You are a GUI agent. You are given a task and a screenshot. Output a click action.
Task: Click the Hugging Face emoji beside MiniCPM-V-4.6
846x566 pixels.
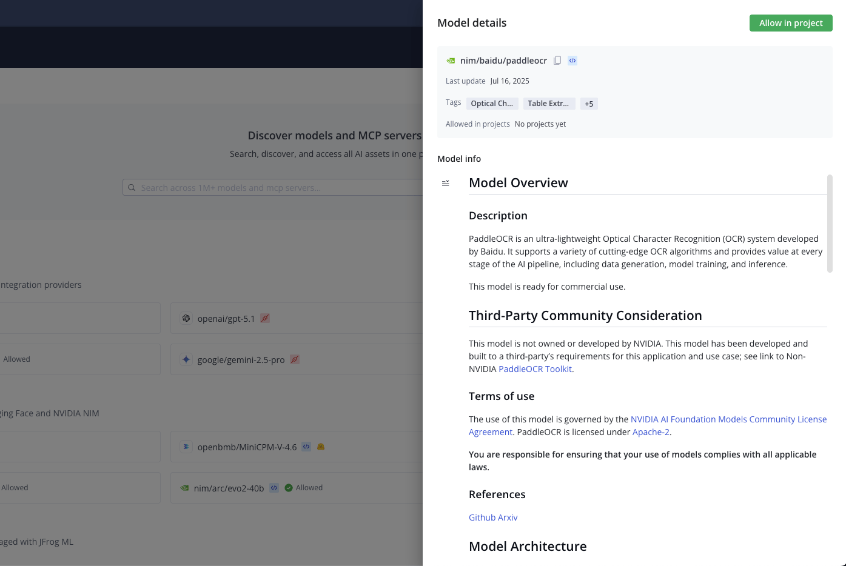(321, 447)
